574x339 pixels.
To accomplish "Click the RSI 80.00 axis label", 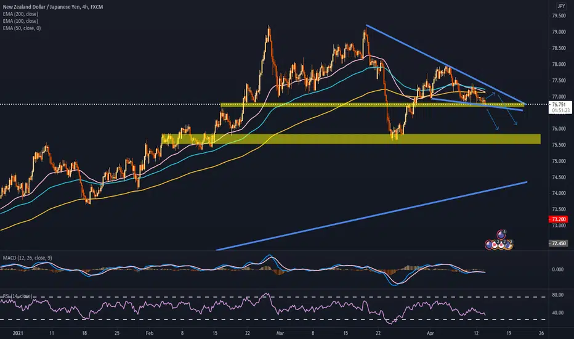I will pos(557,295).
